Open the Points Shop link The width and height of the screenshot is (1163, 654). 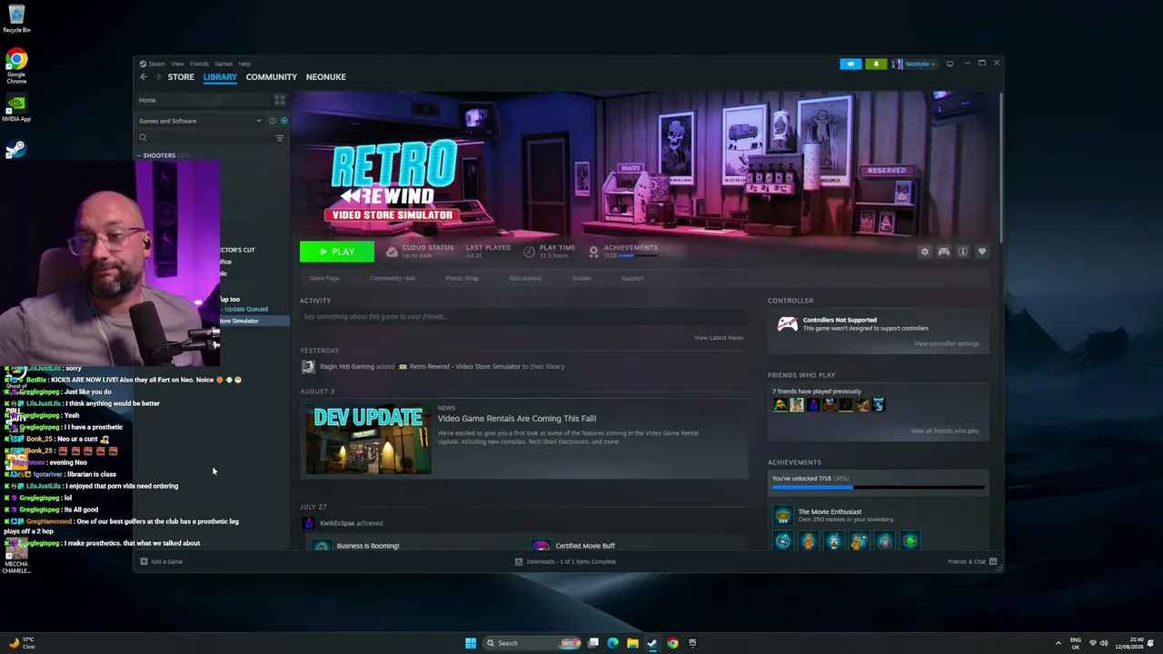click(x=462, y=278)
